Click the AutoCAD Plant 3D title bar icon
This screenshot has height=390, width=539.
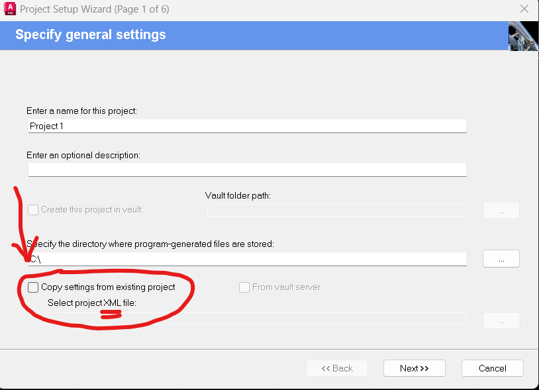click(10, 9)
